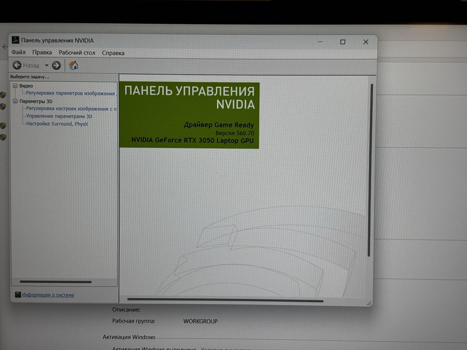
Task: Open the Рабочий стол menu
Action: point(77,53)
